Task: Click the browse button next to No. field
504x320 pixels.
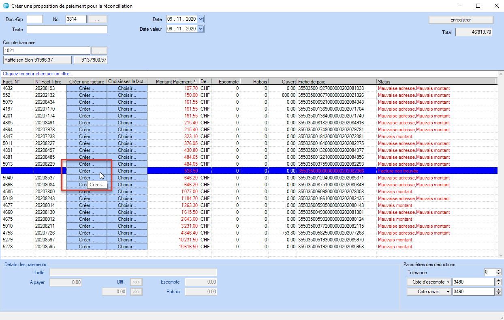Action: [x=97, y=19]
